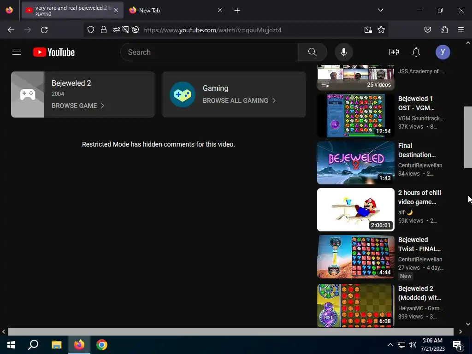Open the Bejeweled 1 OST video thumbnail
The height and width of the screenshot is (354, 472).
pos(355,116)
